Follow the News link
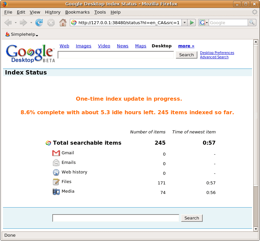The image size is (260, 241). (x=123, y=46)
